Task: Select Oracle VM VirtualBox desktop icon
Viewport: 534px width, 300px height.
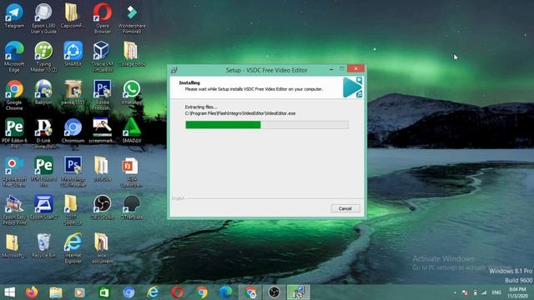Action: (x=102, y=57)
